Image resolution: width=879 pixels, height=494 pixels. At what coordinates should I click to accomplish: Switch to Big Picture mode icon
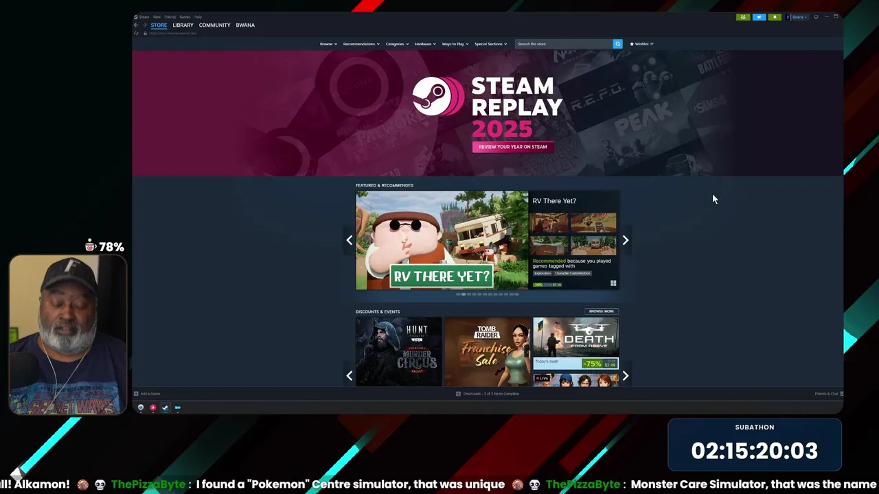click(x=816, y=17)
